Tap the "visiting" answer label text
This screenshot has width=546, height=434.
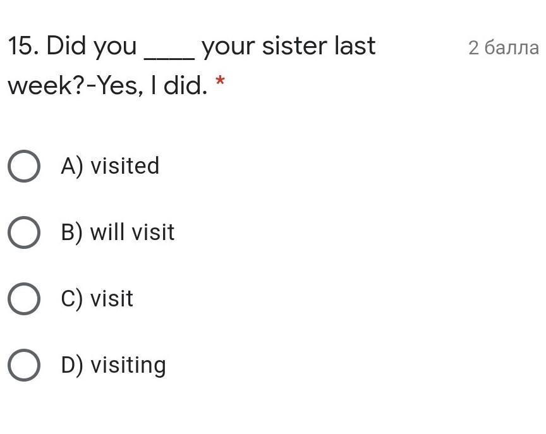128,365
